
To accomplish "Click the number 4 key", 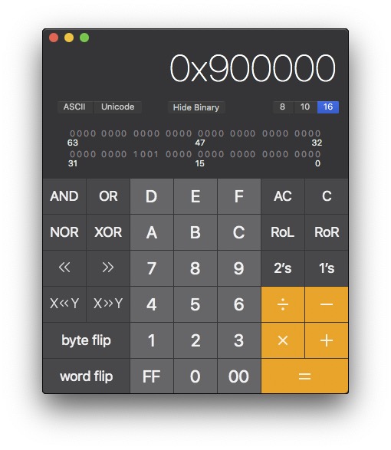I will 152,304.
